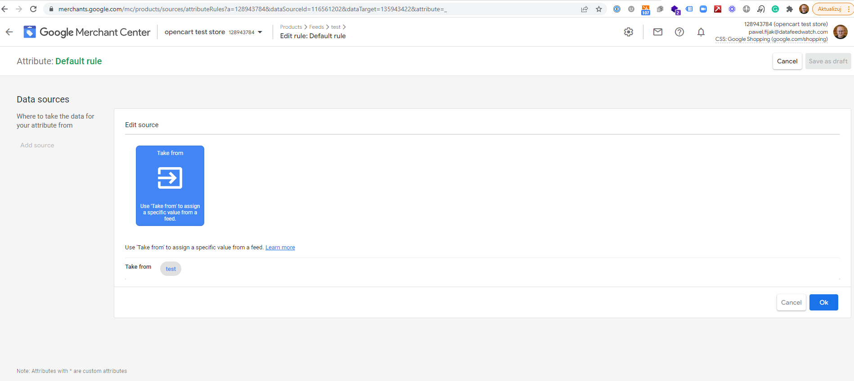Screen dimensions: 854x381
Task: Open the mail announcements icon
Action: point(658,32)
